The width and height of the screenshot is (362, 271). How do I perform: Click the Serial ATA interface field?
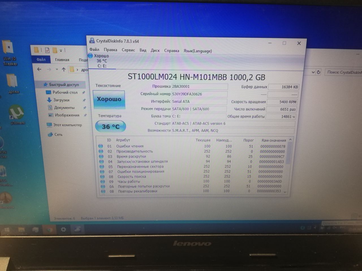click(x=199, y=102)
